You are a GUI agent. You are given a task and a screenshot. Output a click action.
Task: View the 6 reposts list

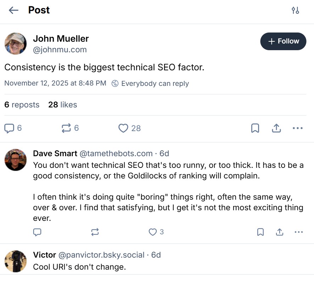pyautogui.click(x=22, y=105)
